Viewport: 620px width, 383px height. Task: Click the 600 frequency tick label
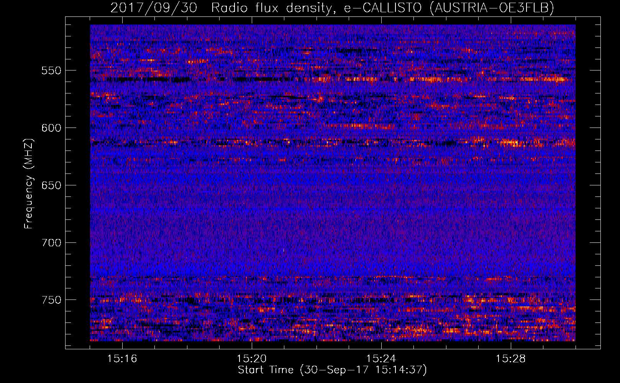tap(51, 128)
